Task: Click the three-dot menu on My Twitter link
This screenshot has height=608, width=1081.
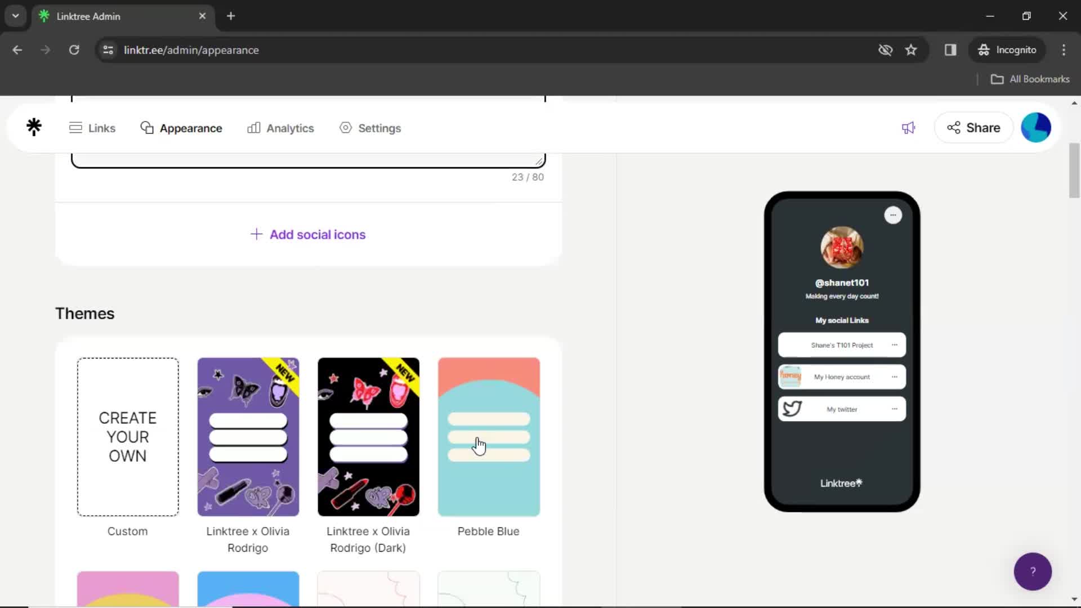Action: (895, 408)
